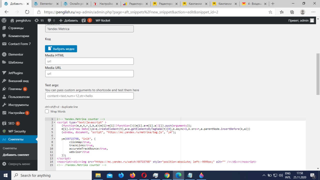Viewport: 320px width, 180px height.
Task: Open the Сниппеты submenu list link
Action: pos(10,148)
